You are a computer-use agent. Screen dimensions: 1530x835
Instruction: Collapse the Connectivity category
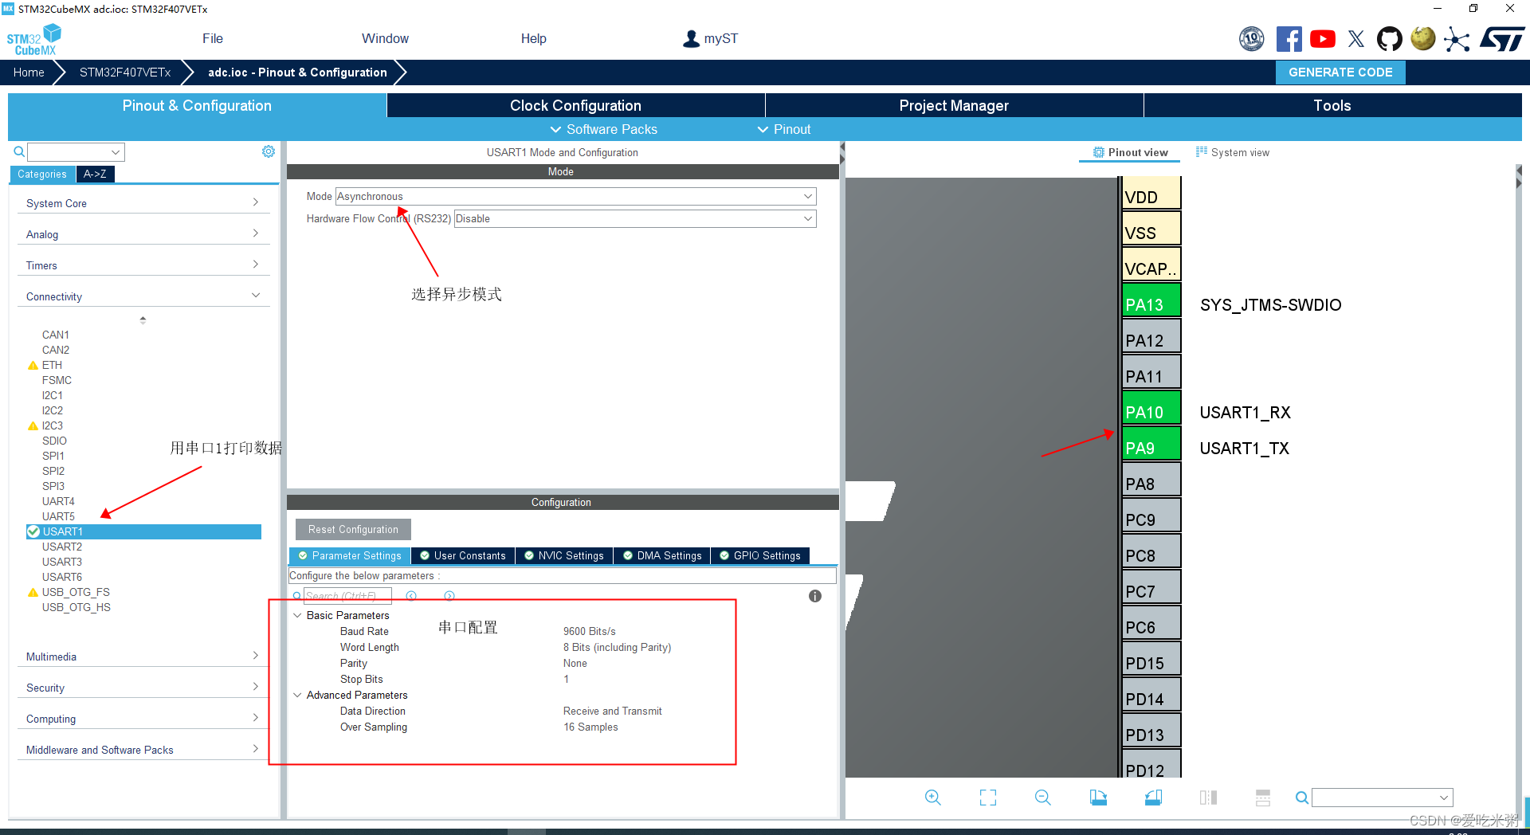tap(143, 296)
